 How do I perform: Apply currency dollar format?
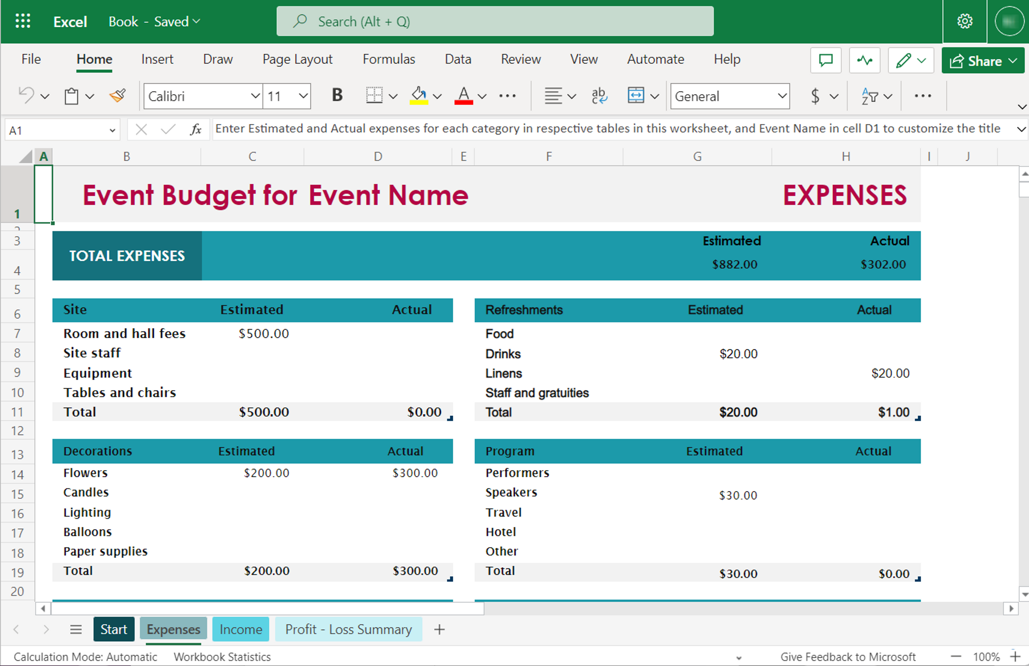[815, 96]
